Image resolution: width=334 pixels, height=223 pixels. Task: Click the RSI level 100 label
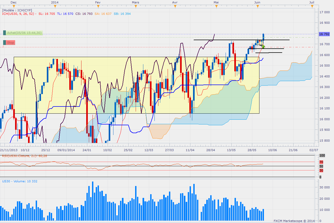pyautogui.click(x=322, y=156)
